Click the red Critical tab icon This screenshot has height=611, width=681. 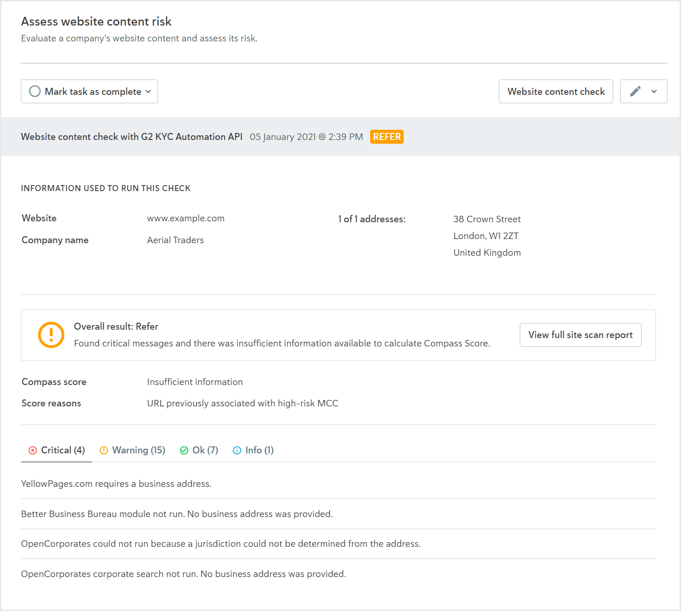33,450
